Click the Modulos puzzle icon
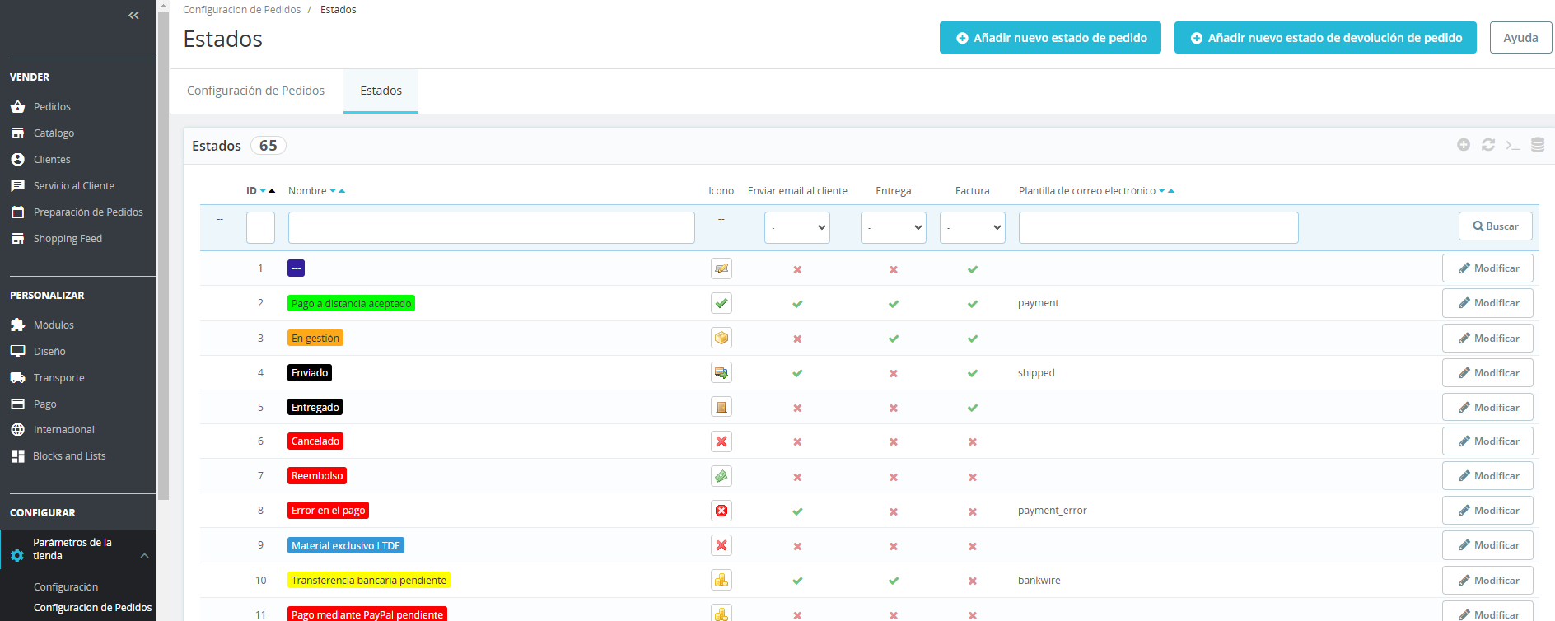Screen dimensions: 1555x621 click(x=17, y=325)
